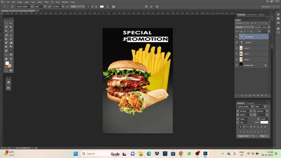Open font size dropdown in options bar
The height and width of the screenshot is (158, 281).
point(63,7)
